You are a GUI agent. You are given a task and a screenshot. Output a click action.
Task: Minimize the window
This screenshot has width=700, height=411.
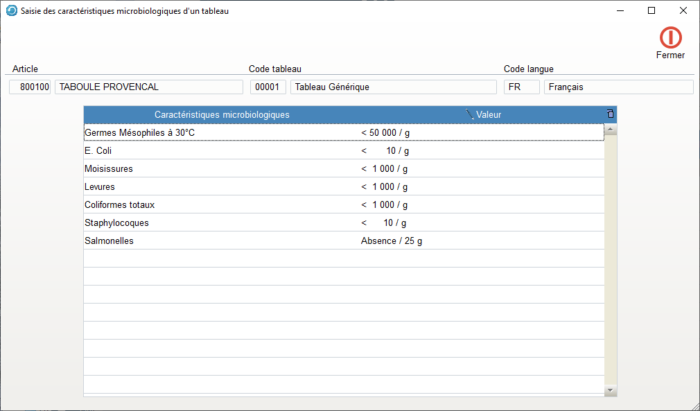click(619, 10)
